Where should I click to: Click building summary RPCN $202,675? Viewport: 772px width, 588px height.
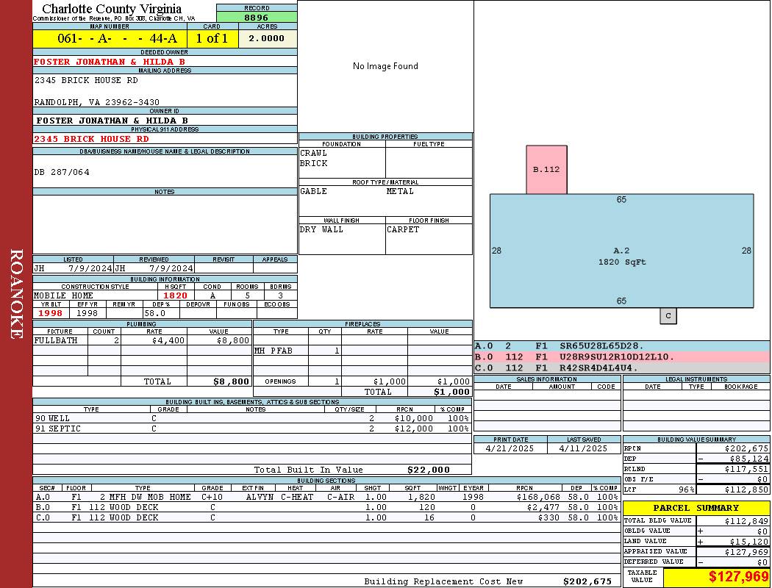tap(746, 449)
